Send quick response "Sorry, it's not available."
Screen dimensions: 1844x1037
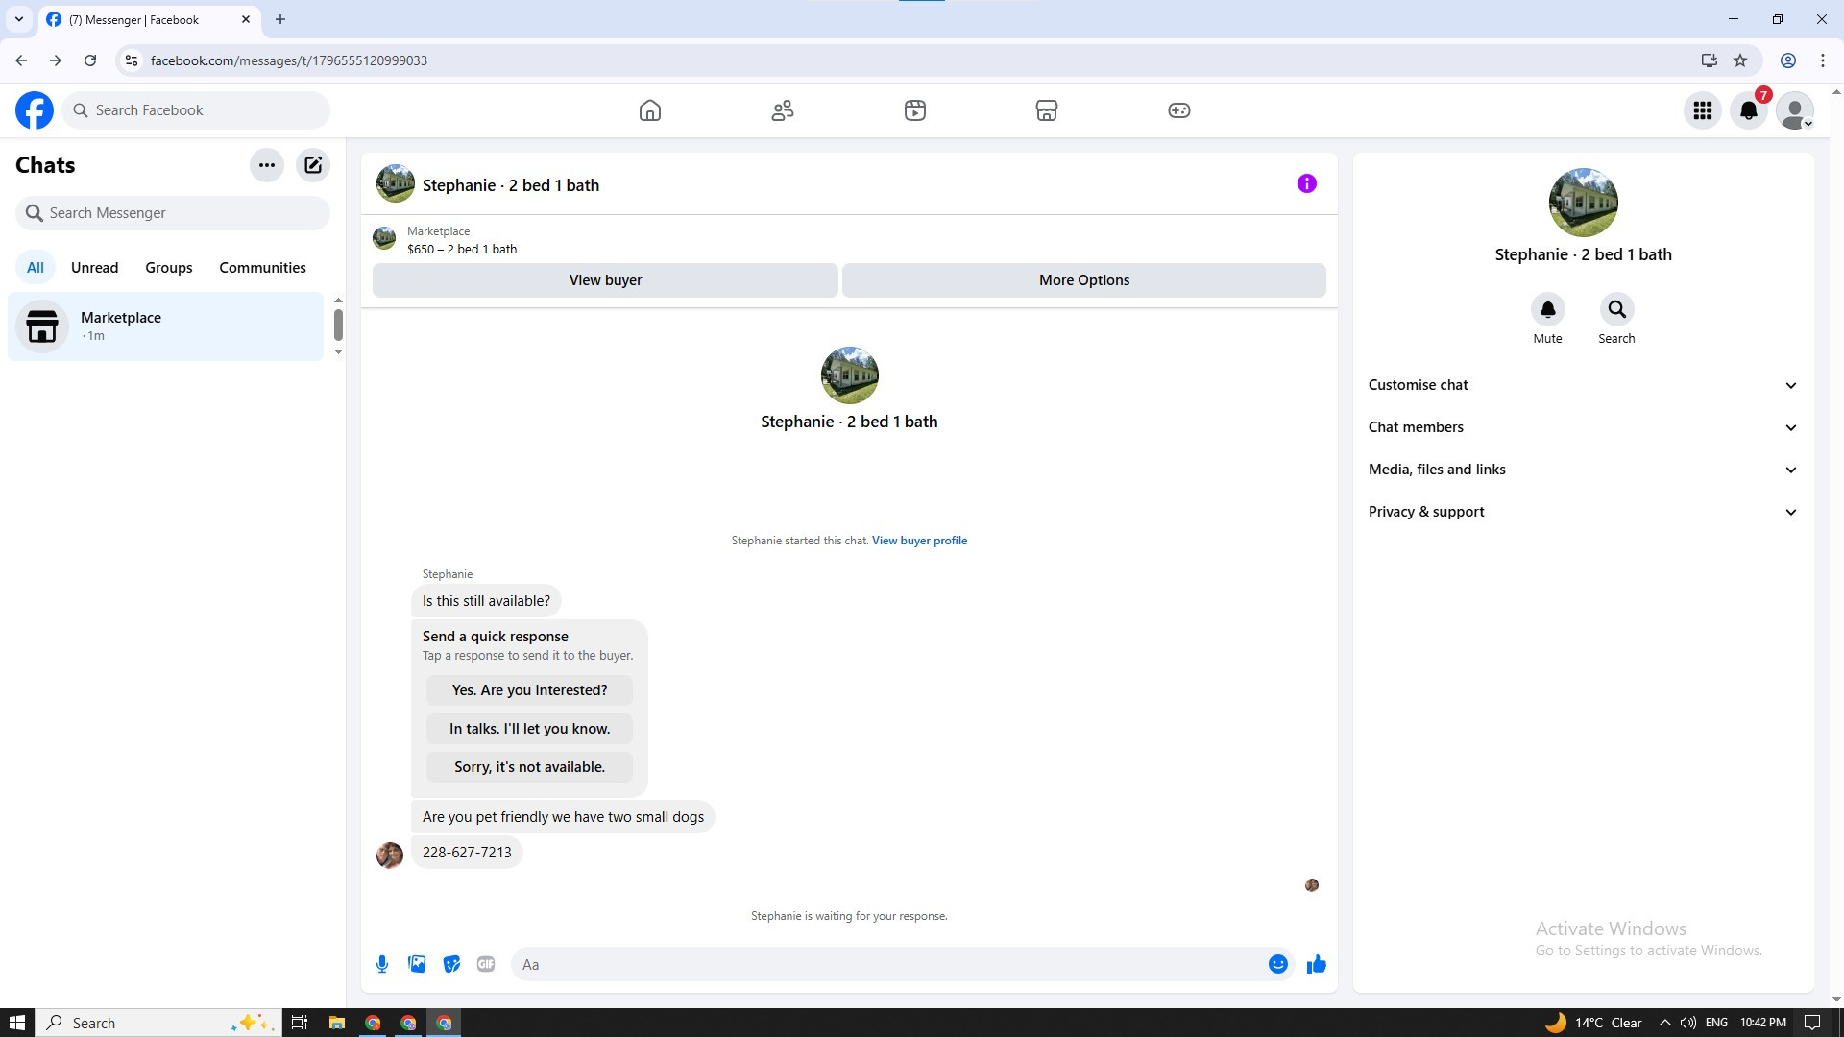pos(529,767)
